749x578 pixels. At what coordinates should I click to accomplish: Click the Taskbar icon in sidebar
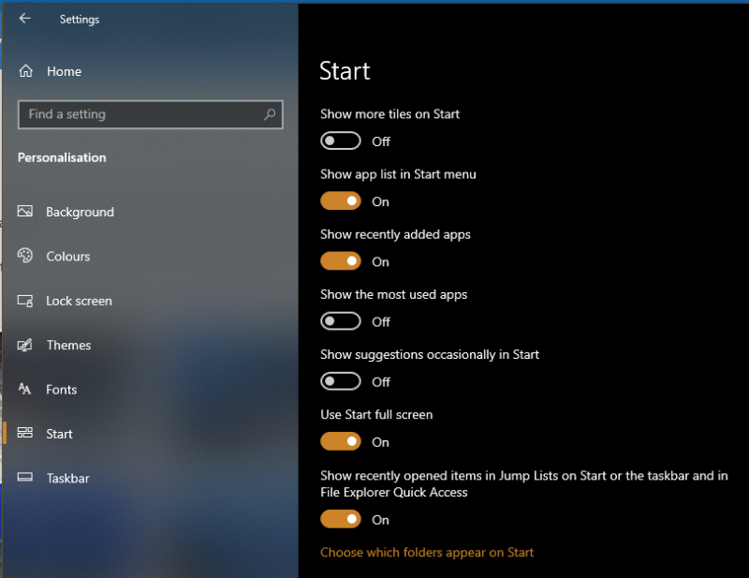[25, 478]
